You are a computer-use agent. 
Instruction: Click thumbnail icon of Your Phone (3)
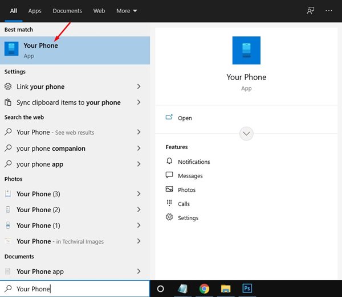tap(8, 193)
